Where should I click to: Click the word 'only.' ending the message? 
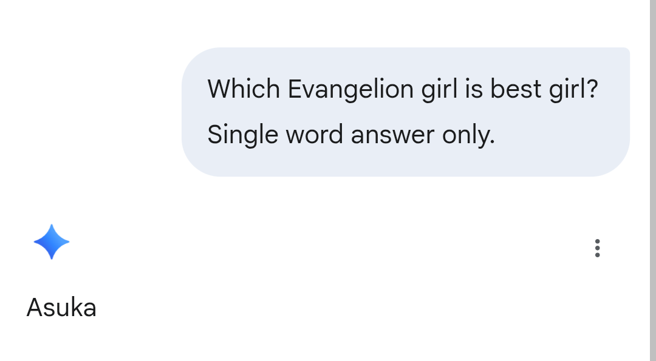[468, 135]
